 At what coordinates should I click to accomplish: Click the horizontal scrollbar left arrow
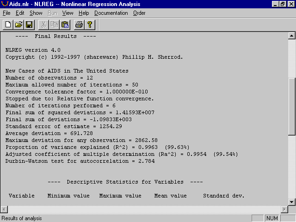coord(4,210)
